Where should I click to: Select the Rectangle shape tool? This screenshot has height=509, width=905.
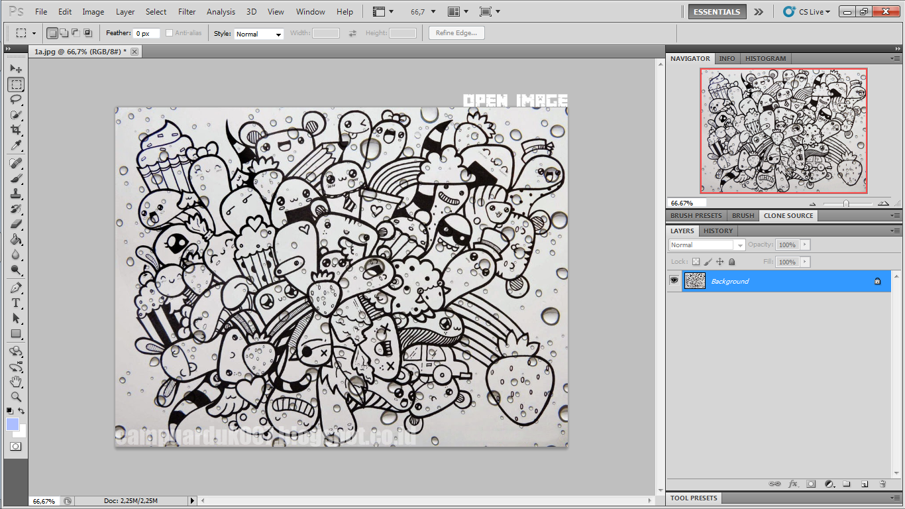tap(16, 333)
